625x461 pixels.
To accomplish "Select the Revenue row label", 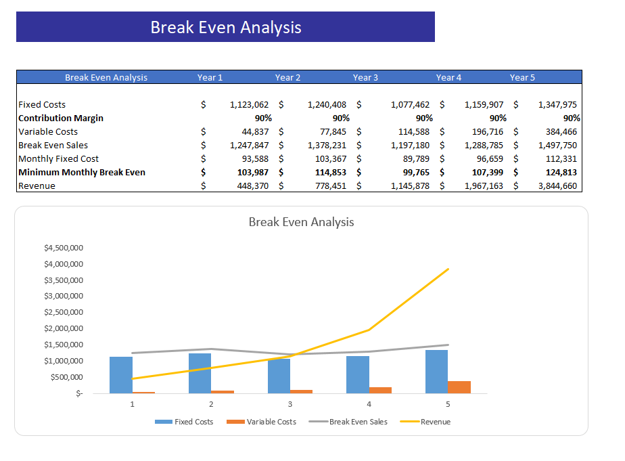I will [x=36, y=185].
